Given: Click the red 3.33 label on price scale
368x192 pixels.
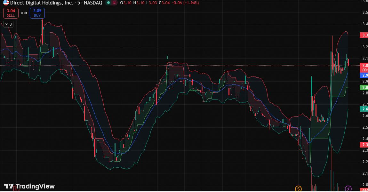Looking at the screenshot, I should tap(364, 35).
